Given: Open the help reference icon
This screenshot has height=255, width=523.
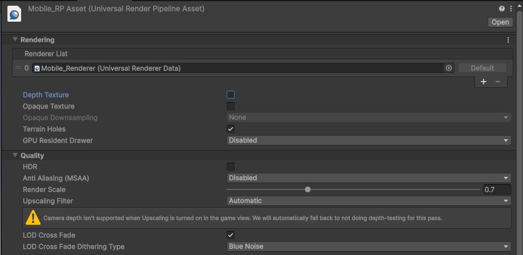Looking at the screenshot, I should click(502, 9).
